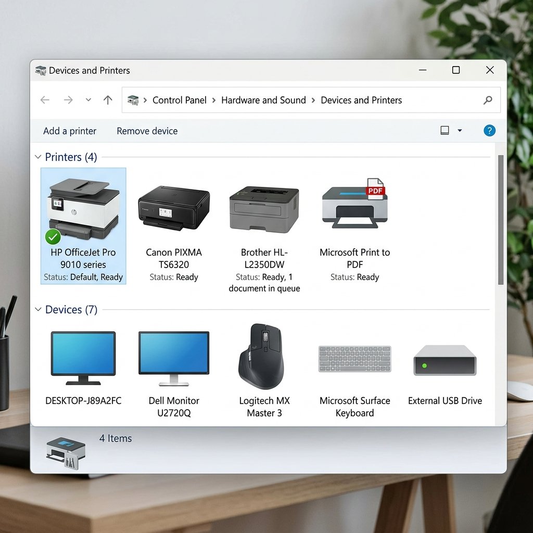Click Add a printer
Viewport: 533px width, 533px height.
pyautogui.click(x=70, y=131)
